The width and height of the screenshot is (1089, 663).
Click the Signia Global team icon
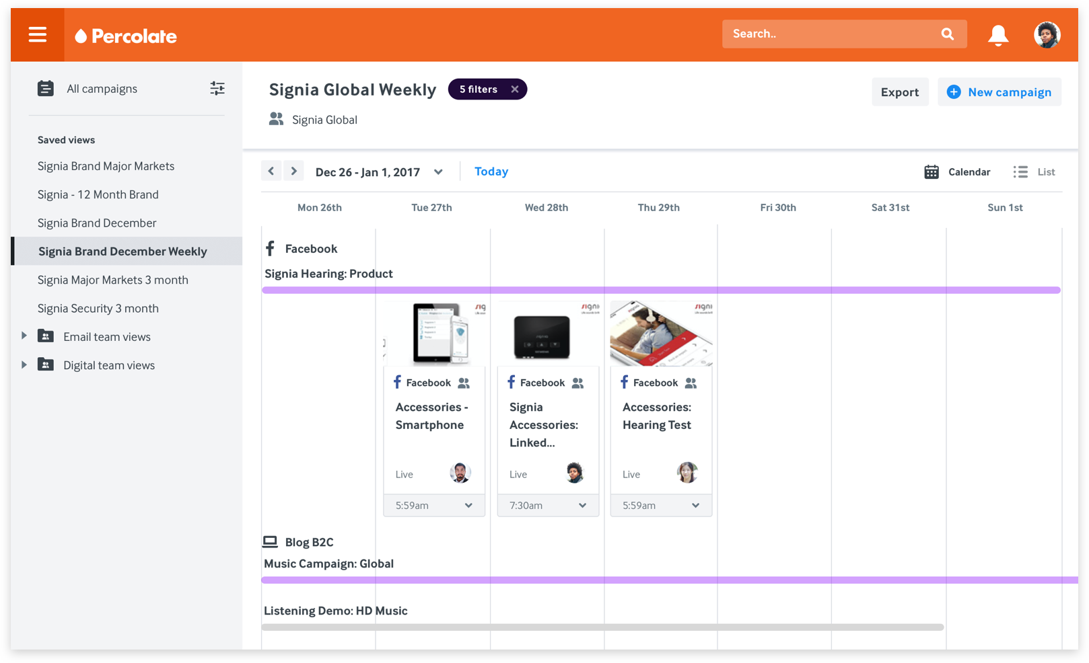pyautogui.click(x=276, y=119)
